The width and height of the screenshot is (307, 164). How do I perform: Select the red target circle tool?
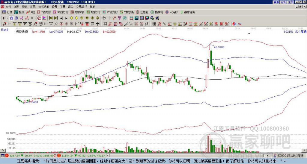(61, 24)
